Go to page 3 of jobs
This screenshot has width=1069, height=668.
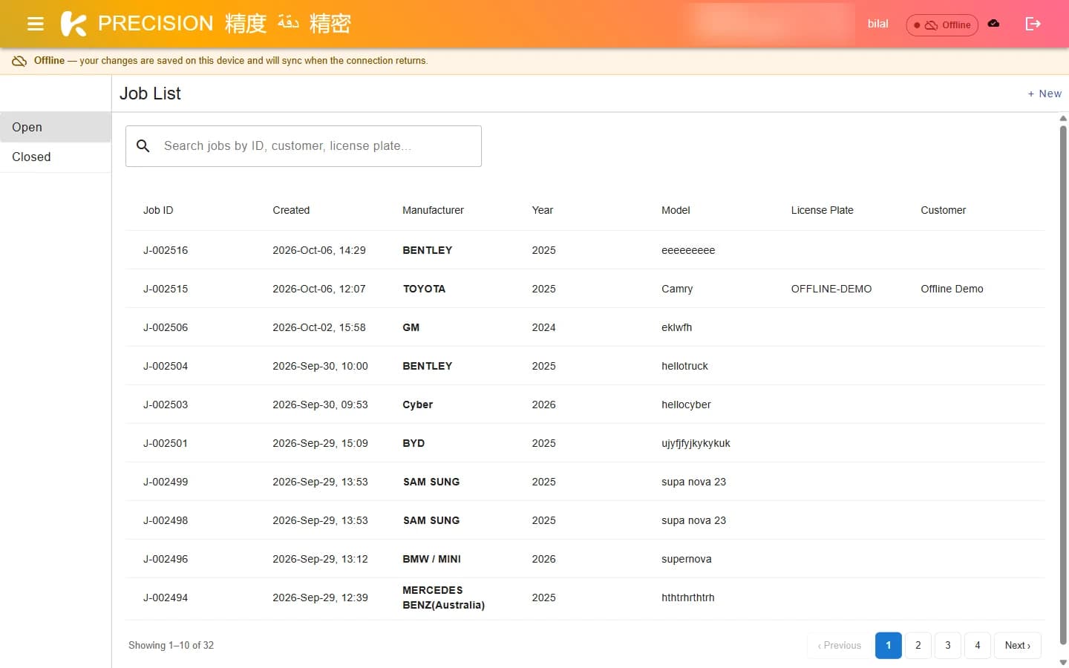click(948, 645)
